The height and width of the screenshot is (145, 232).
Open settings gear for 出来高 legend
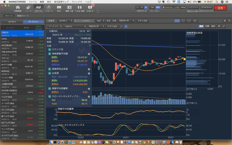pos(50,73)
